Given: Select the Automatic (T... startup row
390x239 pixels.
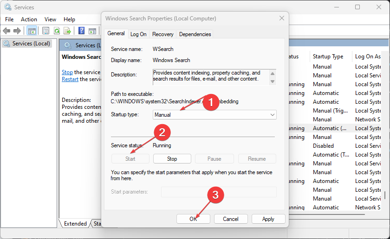Looking at the screenshot, I should point(331,155).
